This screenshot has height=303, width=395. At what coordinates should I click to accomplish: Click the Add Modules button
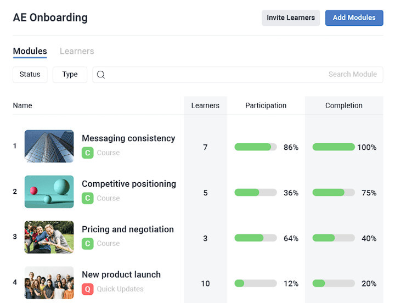[x=354, y=18]
